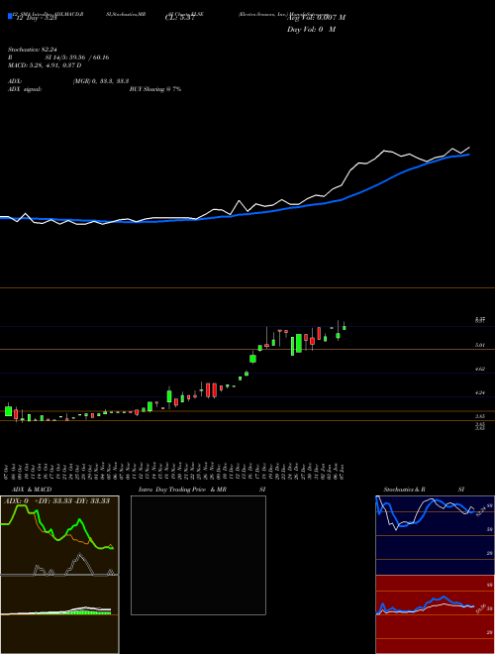Viewport: 495px width, 654px height.
Task: Click the 'ADX & MACD' panel title
Action: click(32, 490)
